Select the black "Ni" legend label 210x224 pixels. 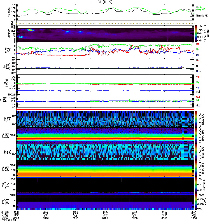(197, 66)
